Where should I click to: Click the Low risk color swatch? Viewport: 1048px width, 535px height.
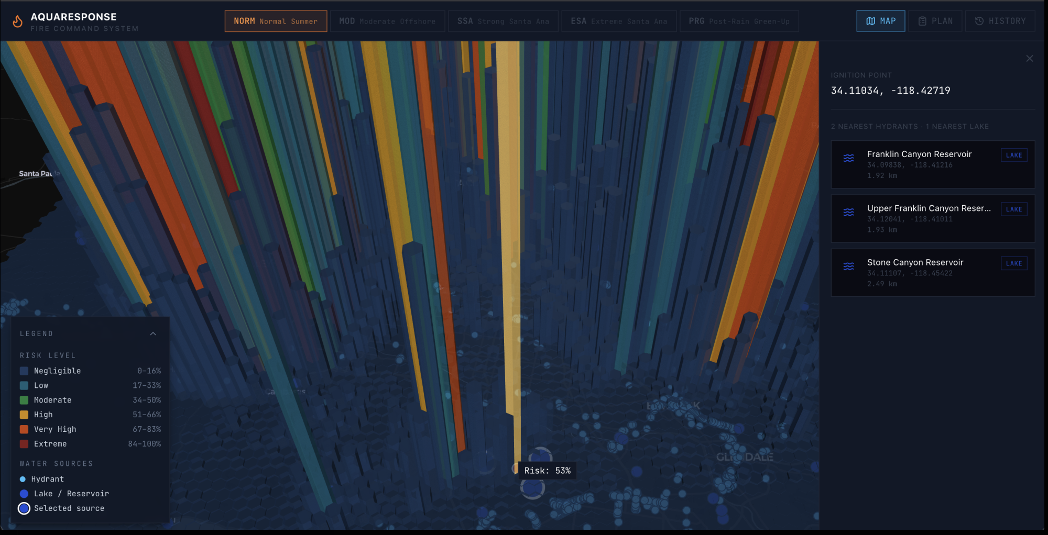click(24, 386)
